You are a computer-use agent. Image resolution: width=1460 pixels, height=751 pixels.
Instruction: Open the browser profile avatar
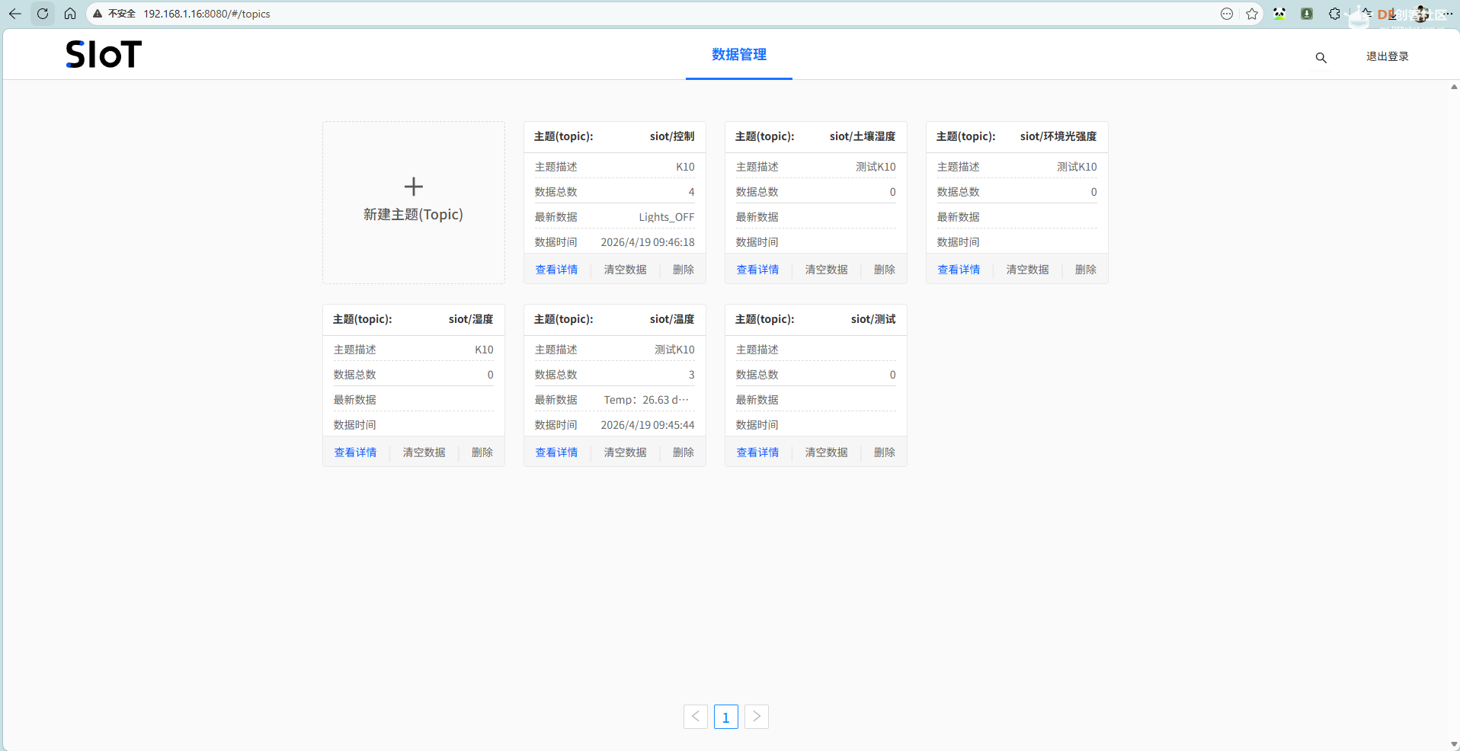point(1422,14)
